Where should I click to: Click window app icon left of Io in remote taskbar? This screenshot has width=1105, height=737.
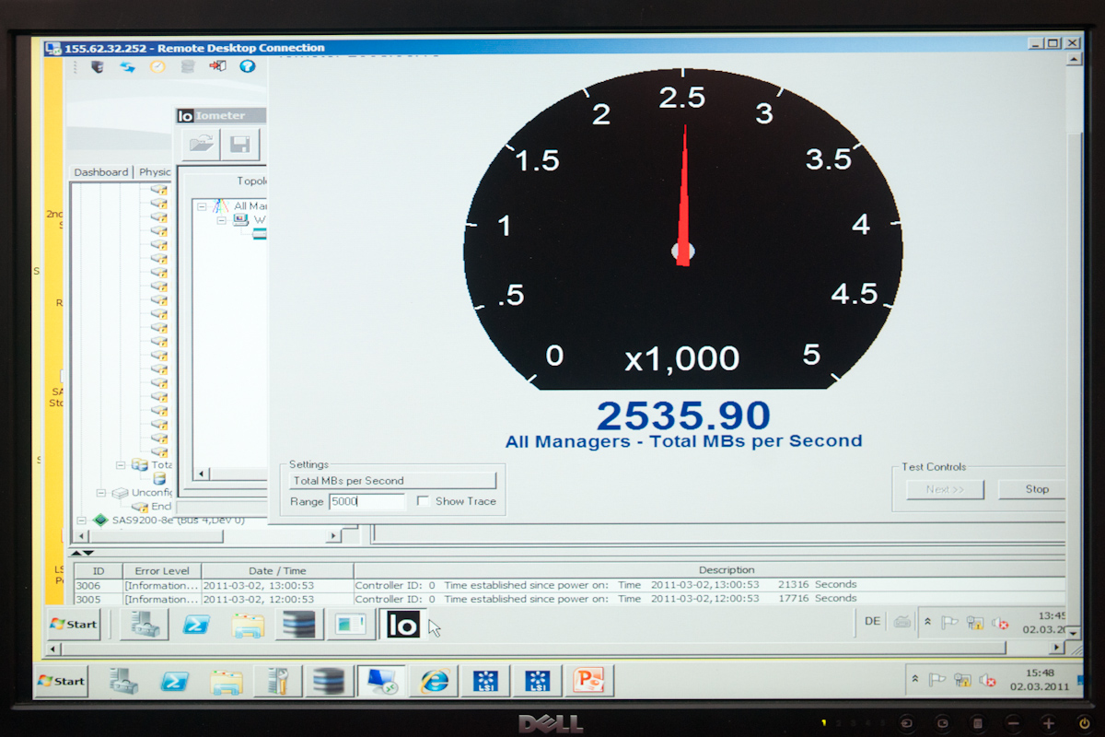[351, 624]
